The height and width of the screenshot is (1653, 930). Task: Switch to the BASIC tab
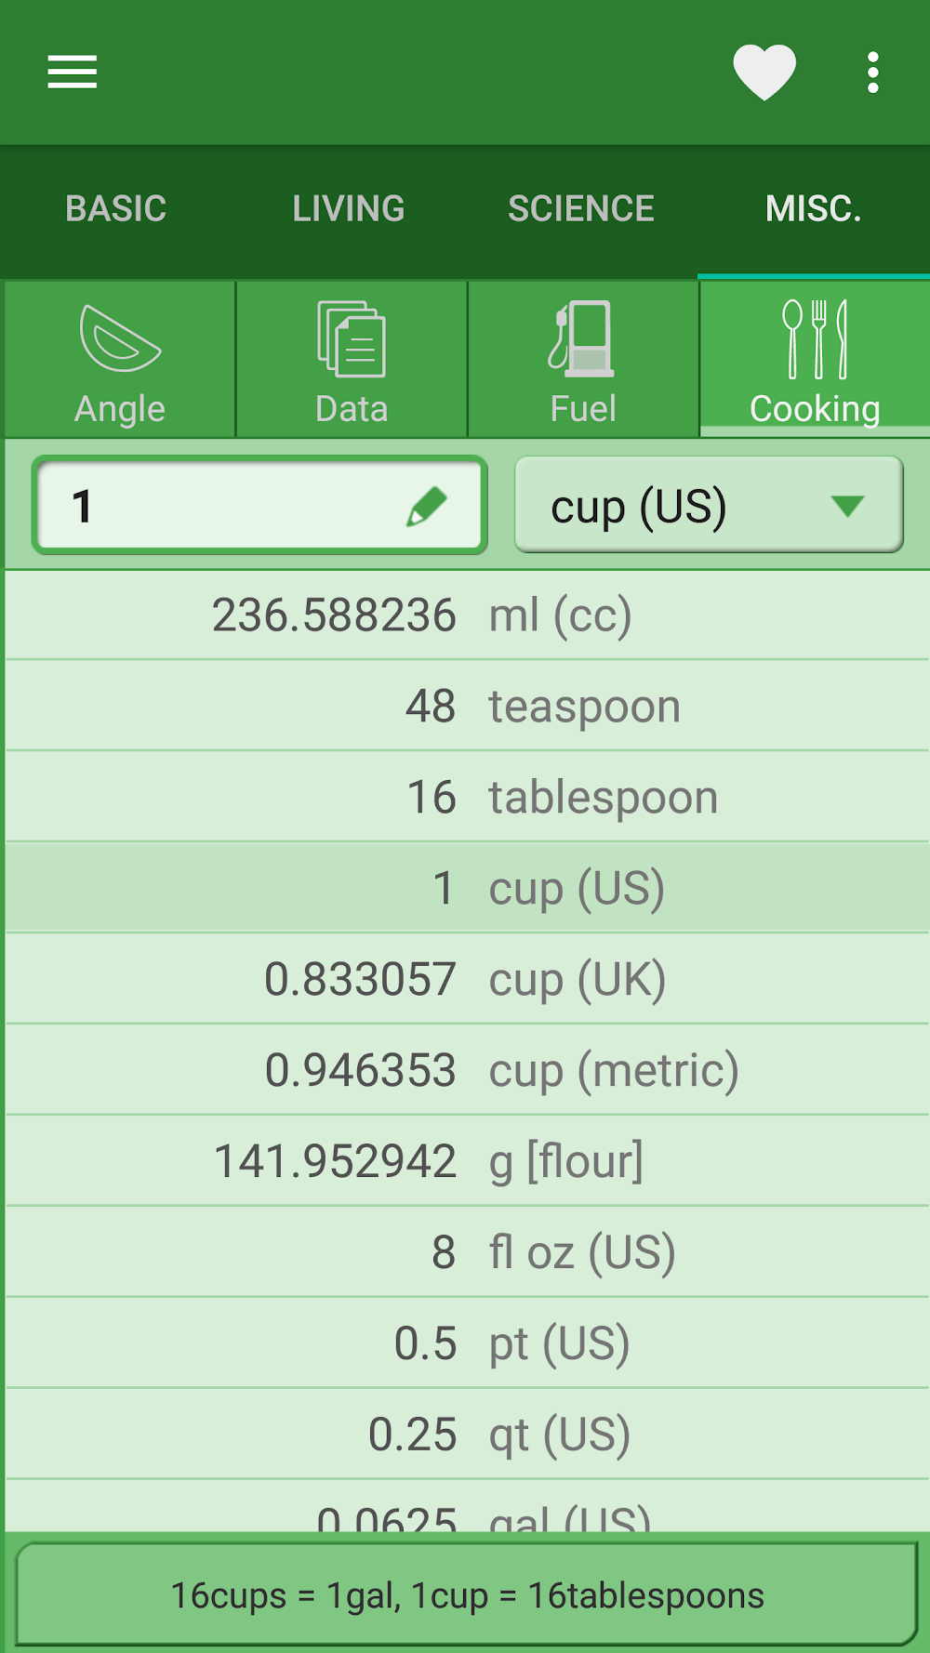[116, 209]
